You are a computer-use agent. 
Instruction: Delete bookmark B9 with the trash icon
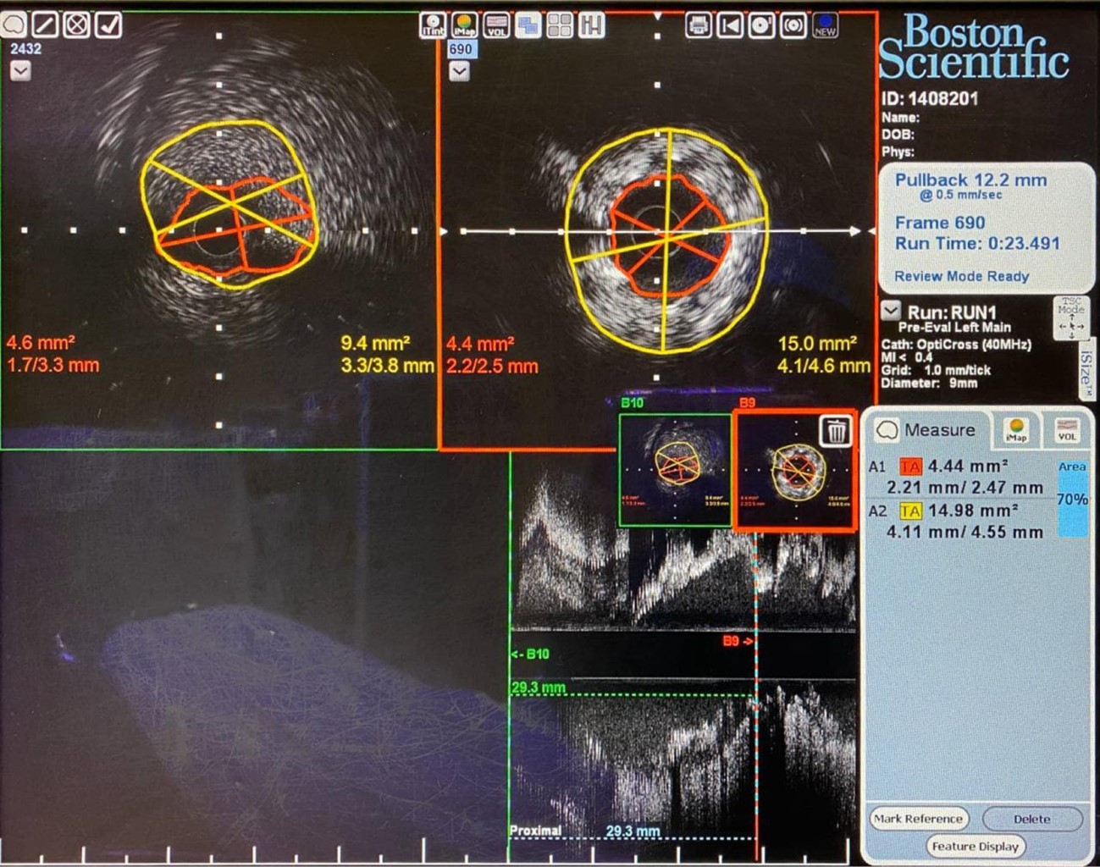tap(836, 431)
